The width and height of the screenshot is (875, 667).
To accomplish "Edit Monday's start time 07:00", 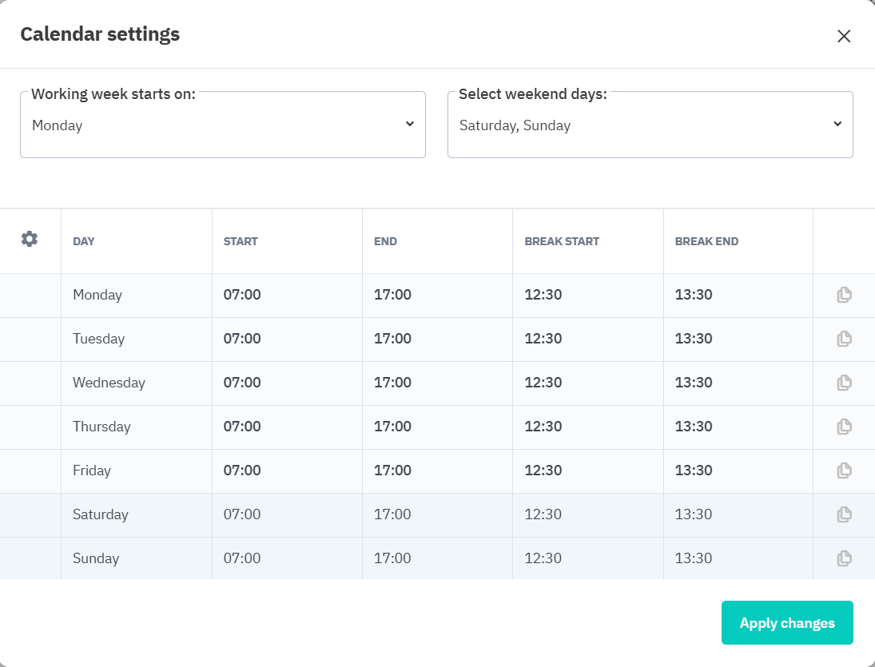I will point(242,295).
